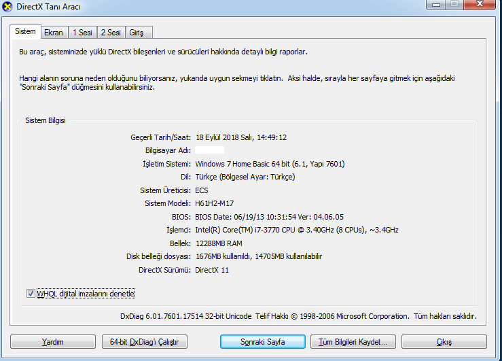Viewport: 502px width, 361px height.
Task: Click the 'DirectX Tanı Aracı' window title text
Action: (49, 6)
